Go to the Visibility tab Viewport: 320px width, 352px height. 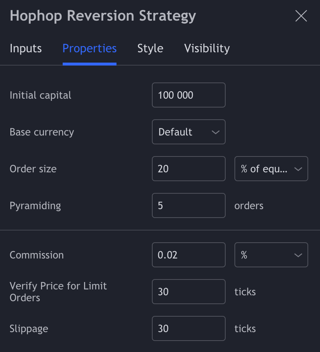click(x=207, y=48)
